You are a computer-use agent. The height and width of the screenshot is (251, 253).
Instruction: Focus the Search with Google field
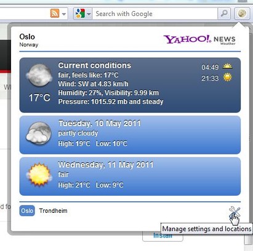[x=155, y=14]
